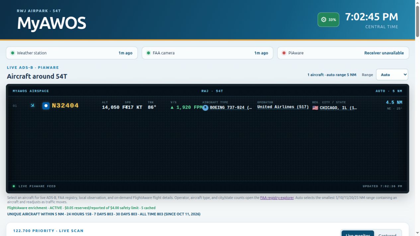Click the red PiAware status dot
Viewport: 420px width, 236px height.
[284, 53]
